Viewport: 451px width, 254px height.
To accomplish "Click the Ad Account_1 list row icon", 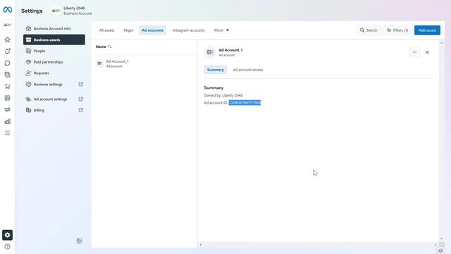I will 99,64.
